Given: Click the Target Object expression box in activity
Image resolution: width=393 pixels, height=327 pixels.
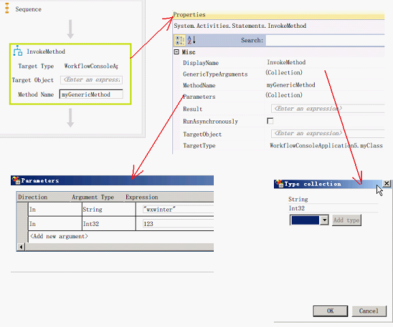Looking at the screenshot, I should pos(92,80).
